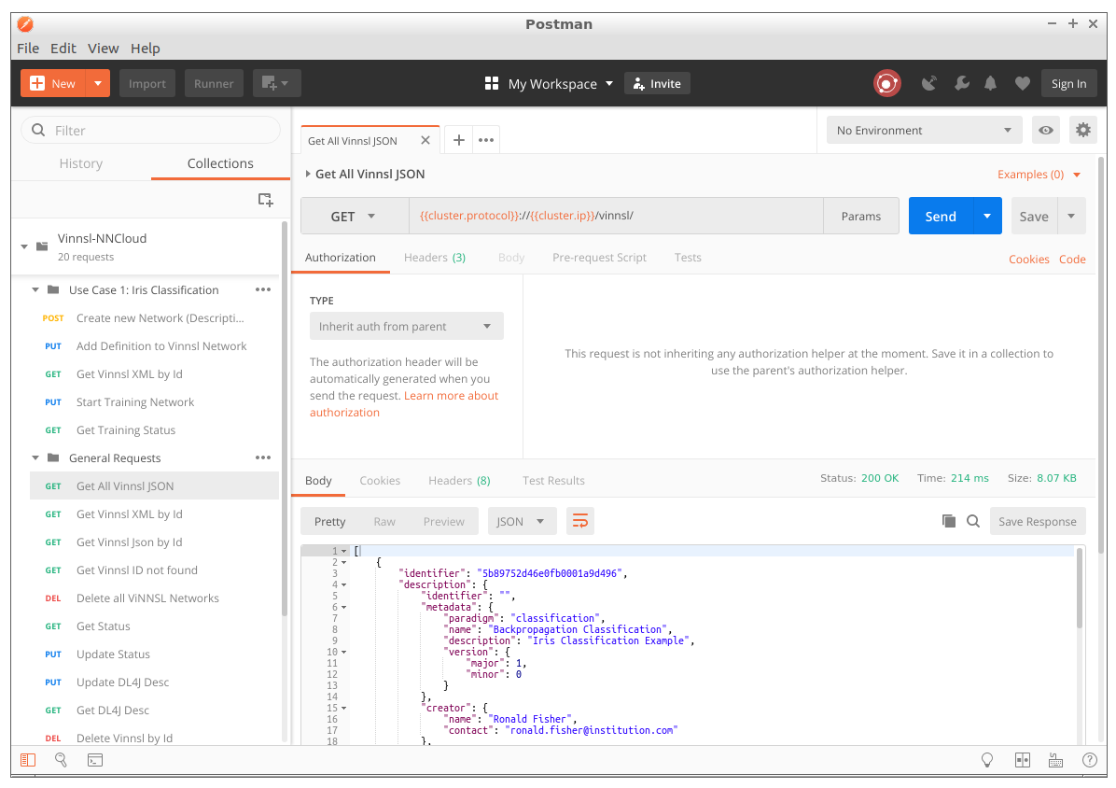
Task: Open the File menu
Action: pyautogui.click(x=28, y=49)
